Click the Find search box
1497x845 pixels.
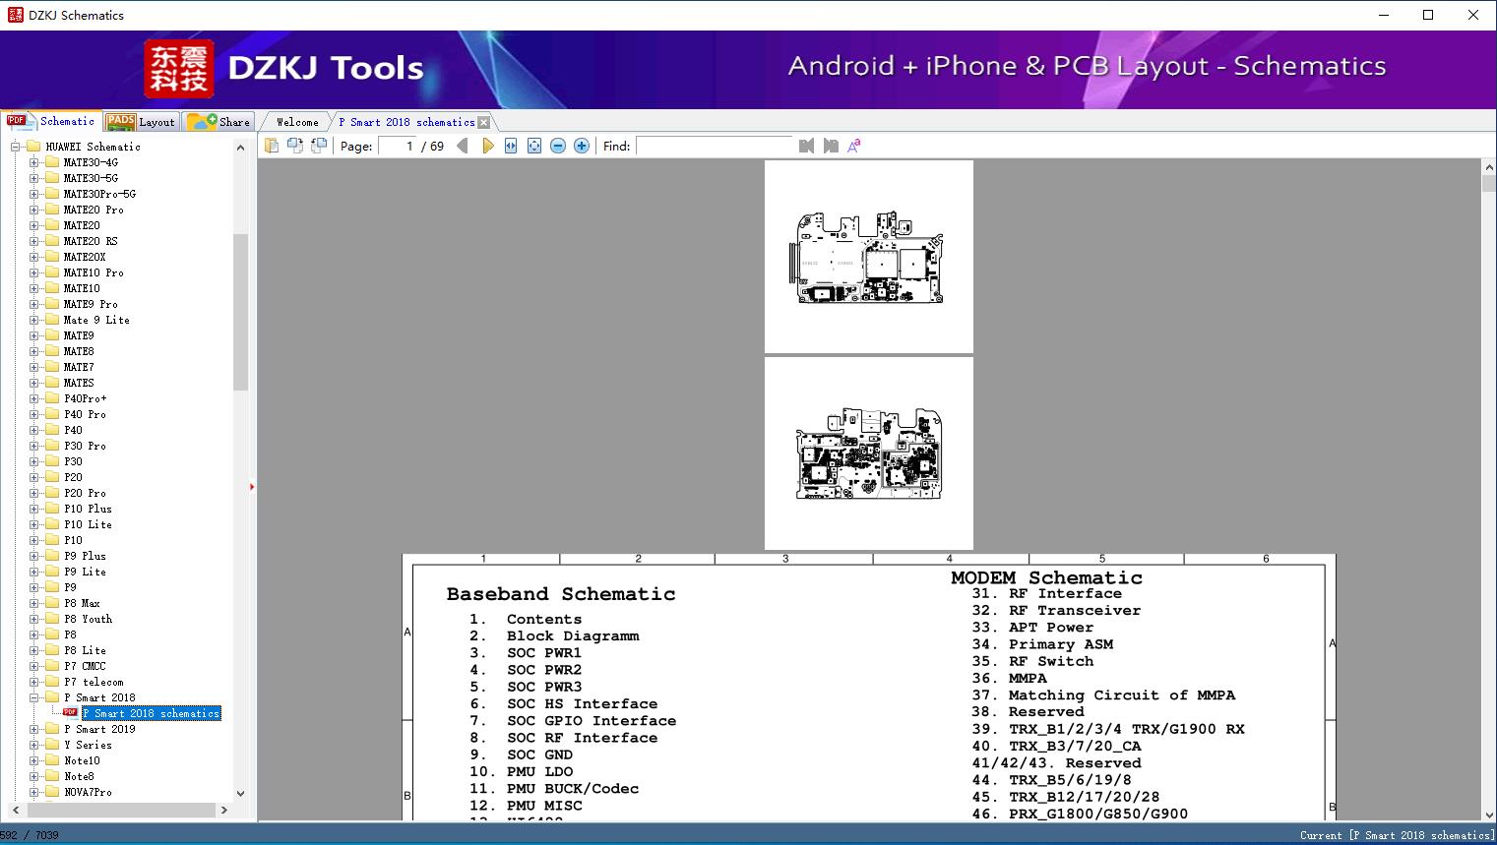pos(714,146)
